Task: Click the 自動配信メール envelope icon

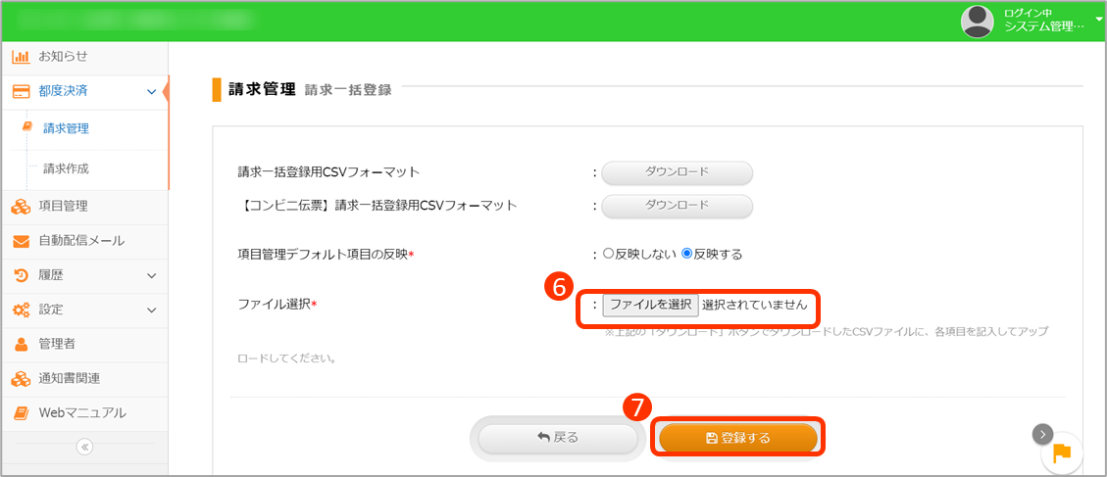Action: [x=21, y=241]
